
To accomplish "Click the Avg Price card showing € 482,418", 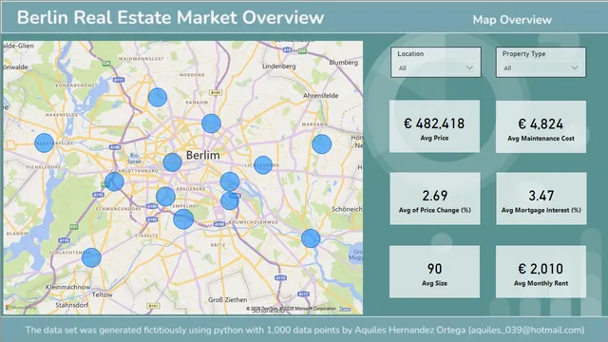I will point(435,126).
